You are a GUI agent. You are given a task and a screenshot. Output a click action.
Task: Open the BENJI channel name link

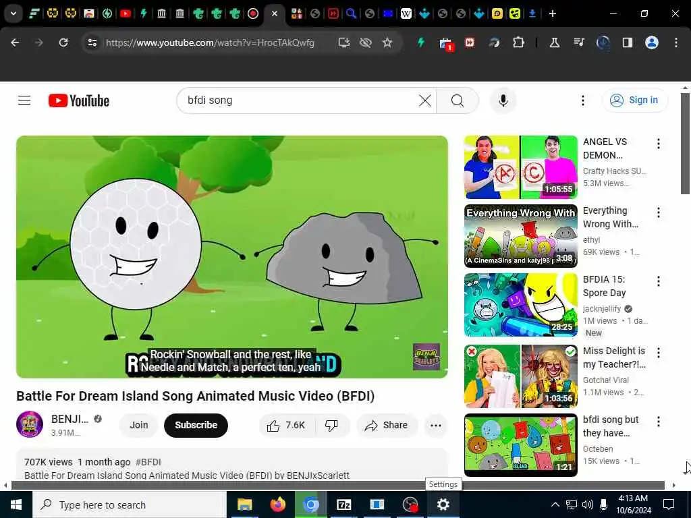click(x=70, y=419)
